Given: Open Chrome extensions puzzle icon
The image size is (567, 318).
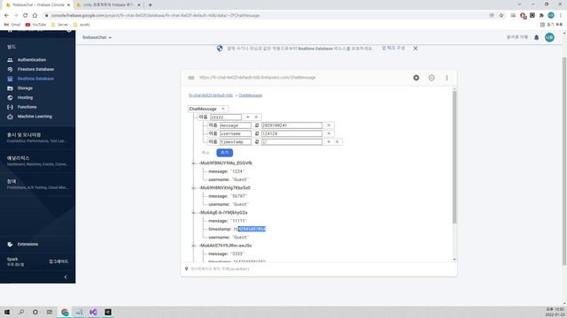Looking at the screenshot, I should point(541,15).
